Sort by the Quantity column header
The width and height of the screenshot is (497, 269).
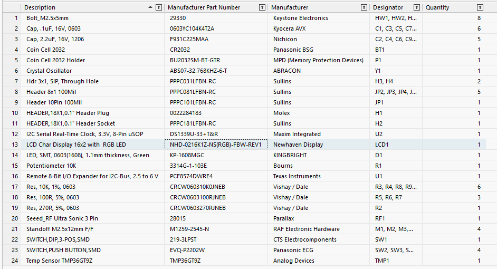tap(437, 7)
